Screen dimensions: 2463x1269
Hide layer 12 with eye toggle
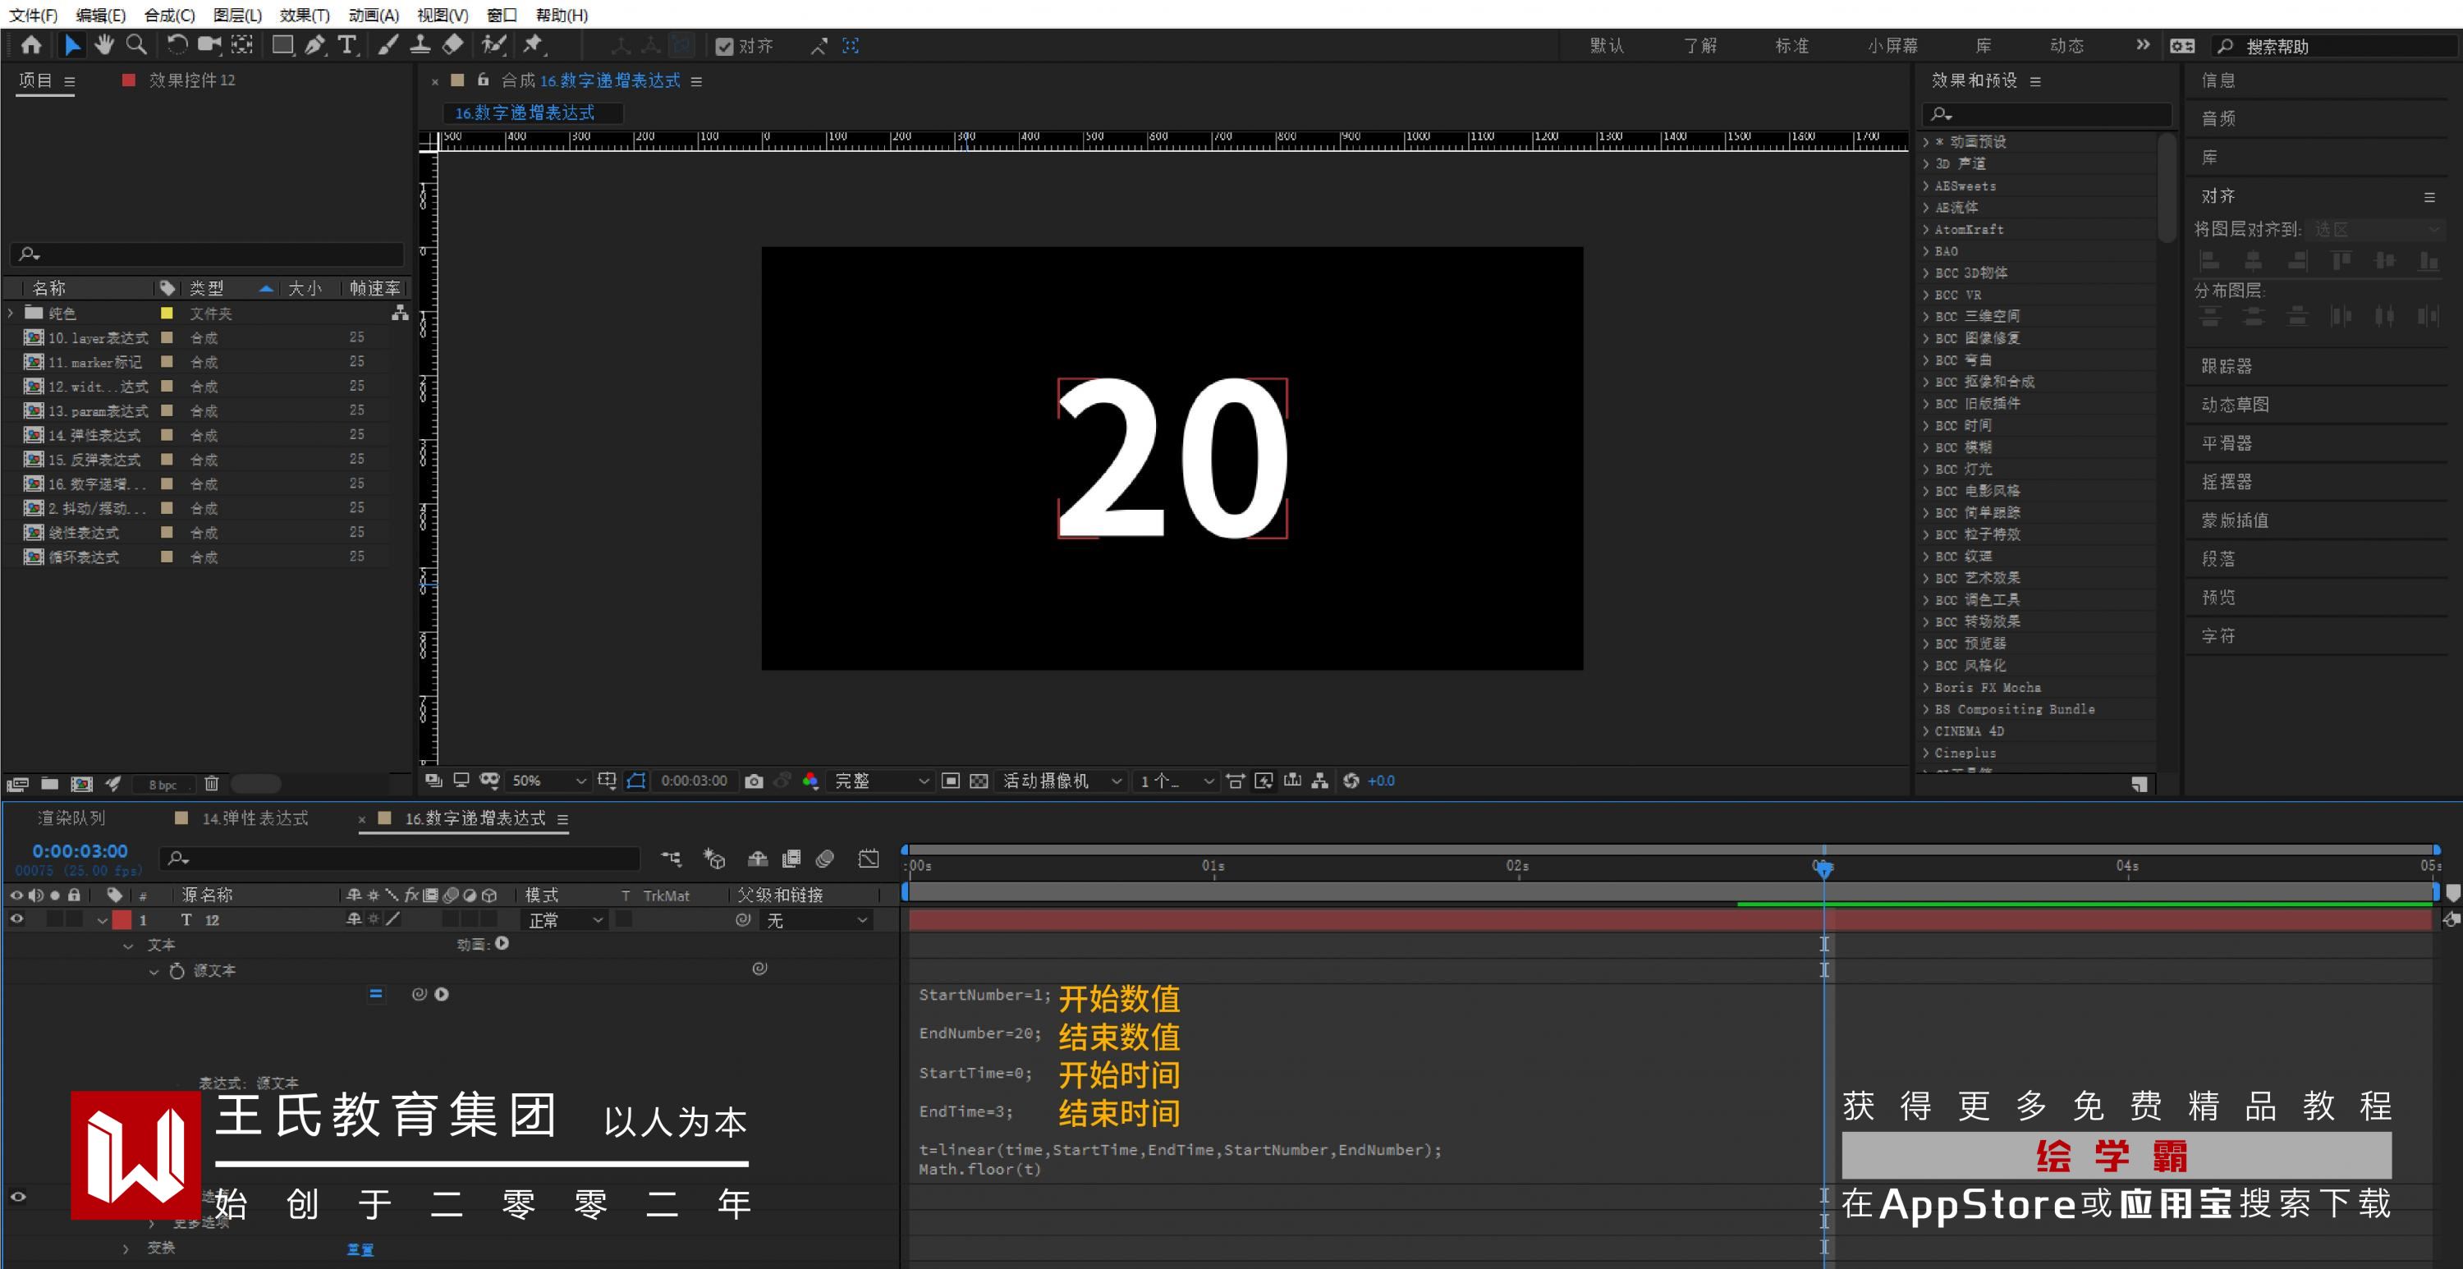[x=16, y=919]
